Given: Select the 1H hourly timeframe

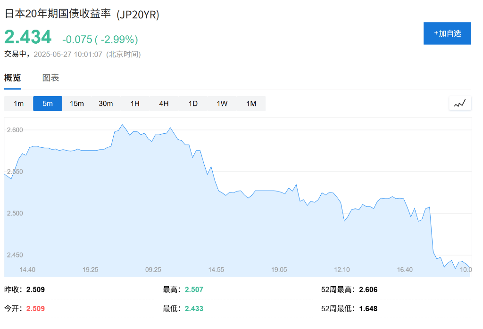Looking at the screenshot, I should tap(135, 104).
